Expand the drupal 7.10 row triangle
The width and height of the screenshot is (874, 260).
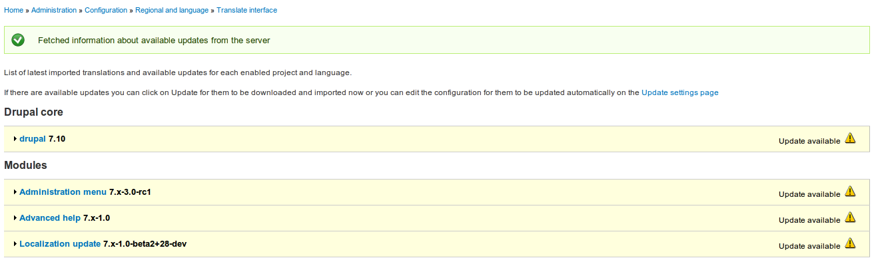pyautogui.click(x=15, y=139)
